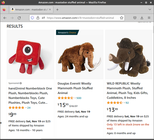
Task: Click the Amazon's Choice badge
Action: pos(67,32)
